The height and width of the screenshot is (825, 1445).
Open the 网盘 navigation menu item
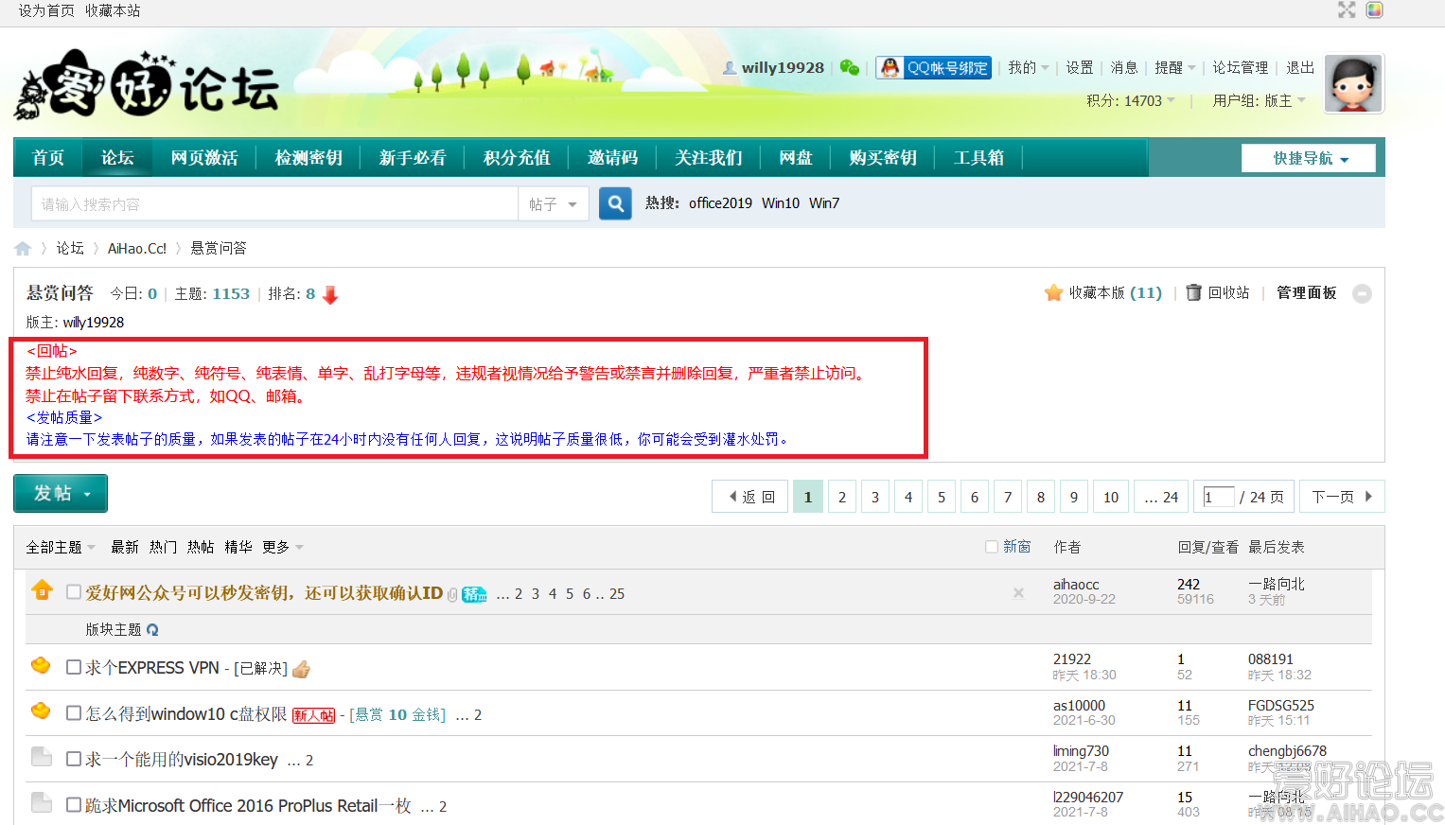(x=795, y=158)
